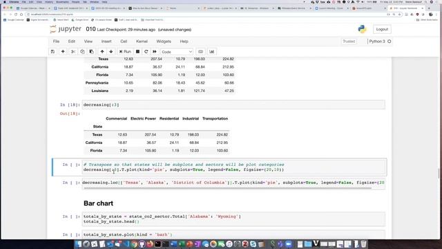
Task: Click the Jupyter logo
Action: [x=66, y=29]
